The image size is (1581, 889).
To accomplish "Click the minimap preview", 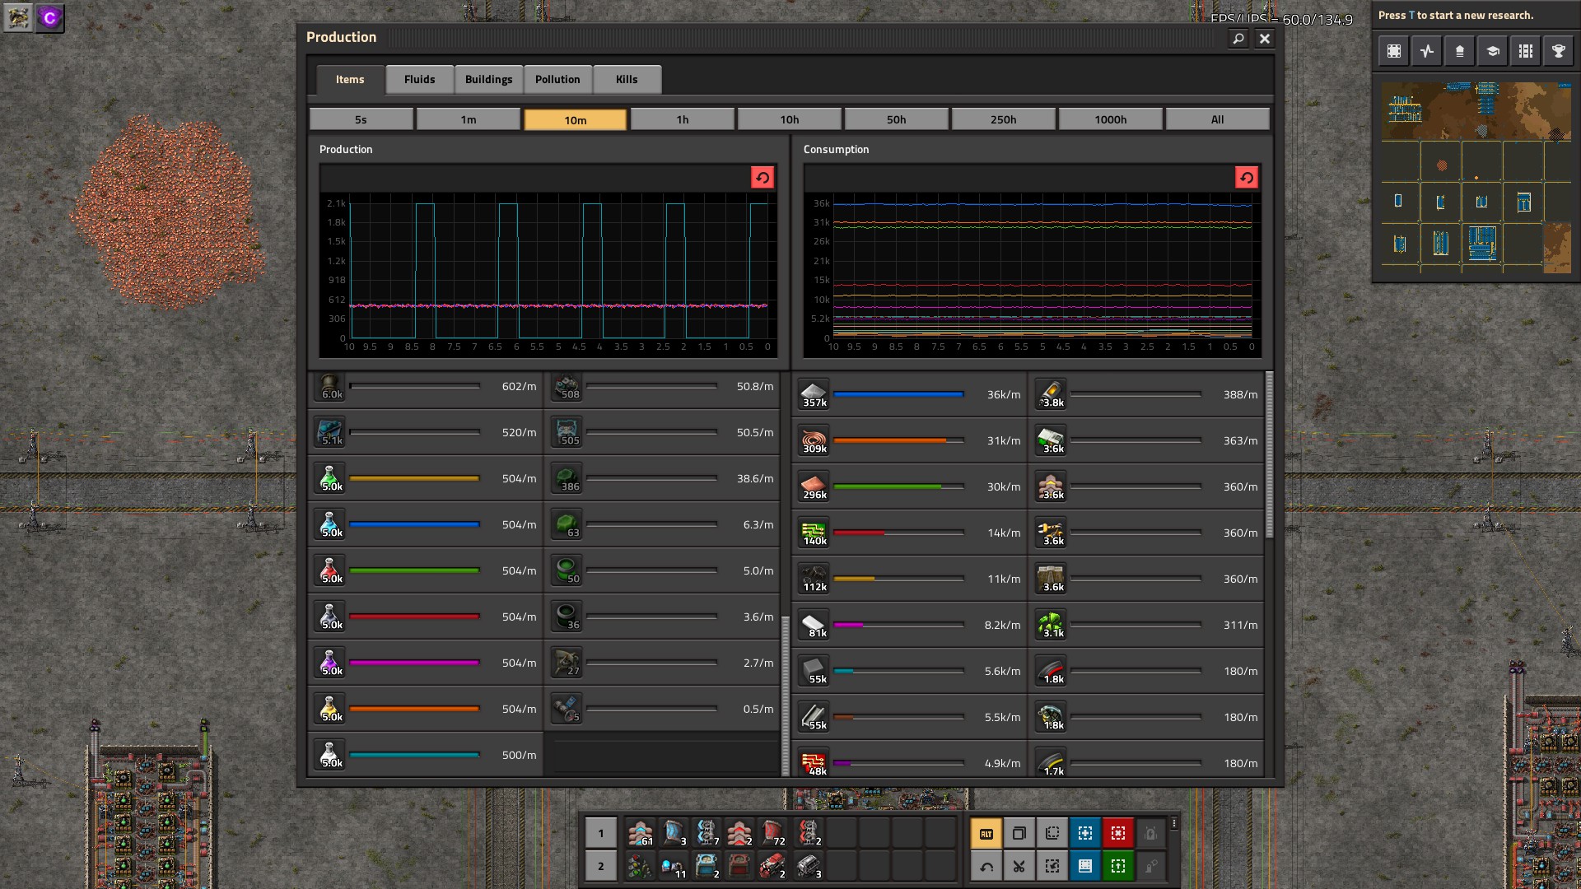I will pos(1476,178).
